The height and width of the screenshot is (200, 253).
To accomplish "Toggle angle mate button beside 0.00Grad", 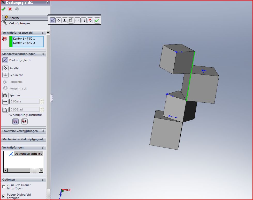I will click(x=5, y=110).
